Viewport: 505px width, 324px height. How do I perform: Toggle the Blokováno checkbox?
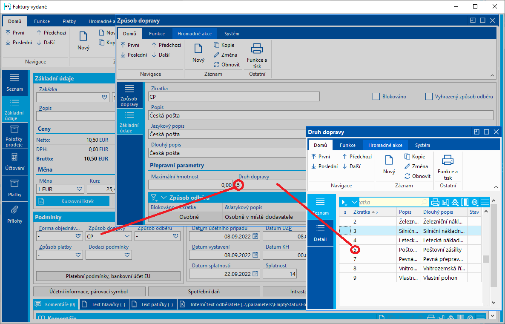[x=376, y=97]
